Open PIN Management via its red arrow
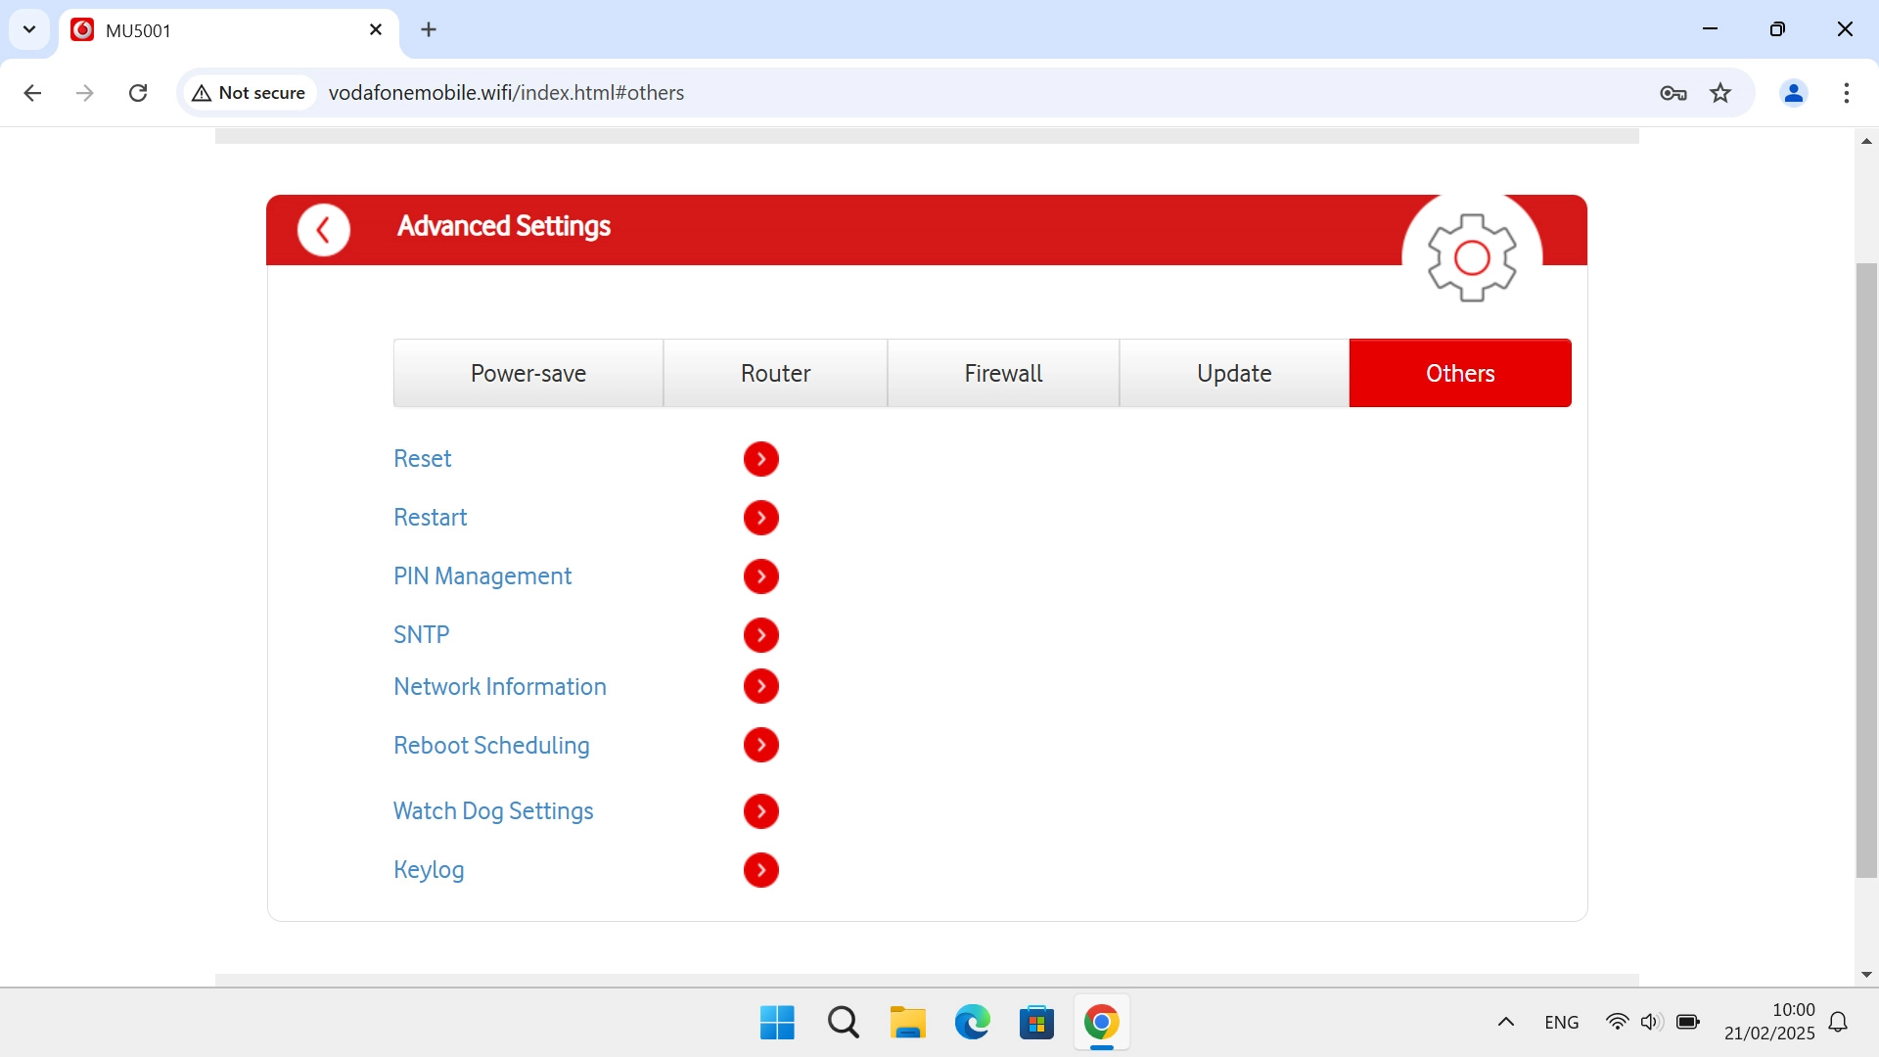The image size is (1879, 1057). point(760,576)
